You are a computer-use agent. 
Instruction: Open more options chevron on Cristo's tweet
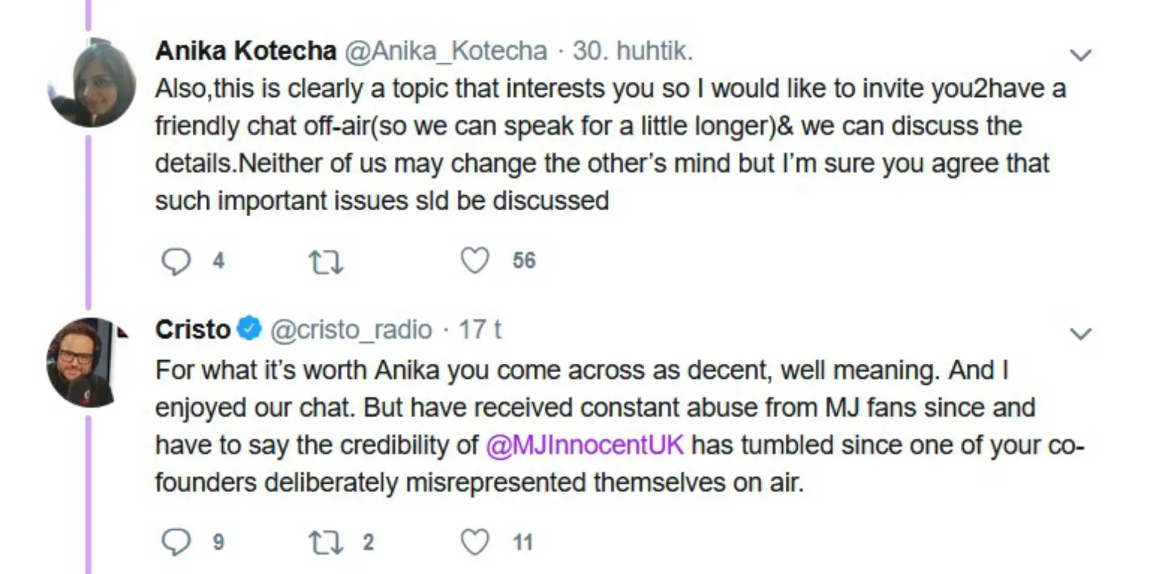1080,334
